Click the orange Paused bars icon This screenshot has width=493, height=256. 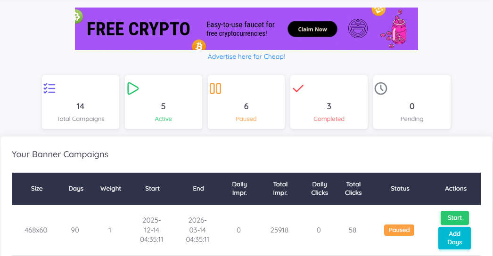coord(215,88)
